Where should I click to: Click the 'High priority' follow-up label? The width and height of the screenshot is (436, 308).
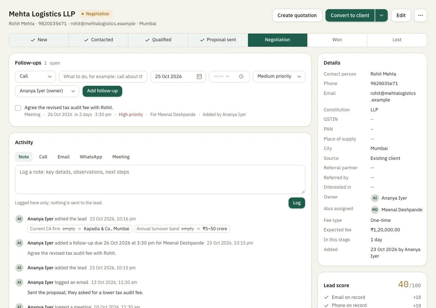tap(131, 115)
